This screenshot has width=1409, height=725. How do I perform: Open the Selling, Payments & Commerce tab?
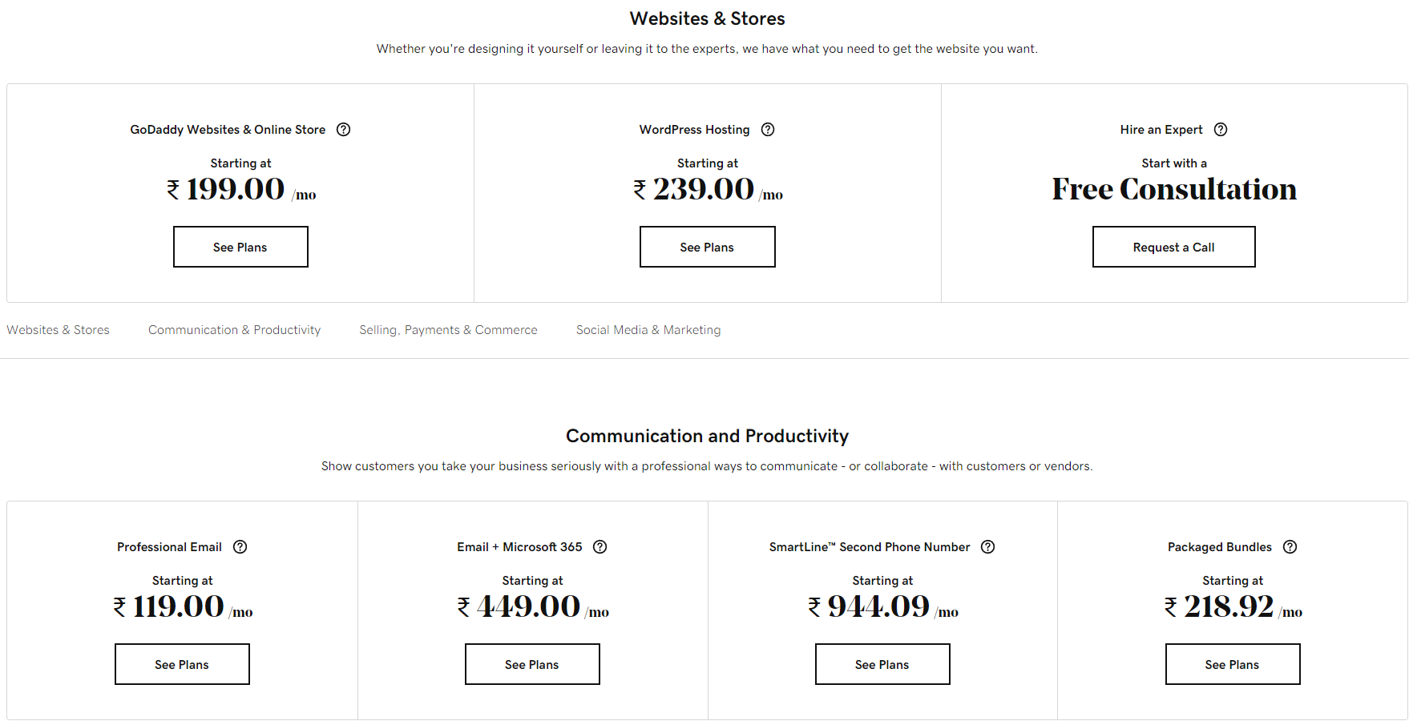(448, 330)
